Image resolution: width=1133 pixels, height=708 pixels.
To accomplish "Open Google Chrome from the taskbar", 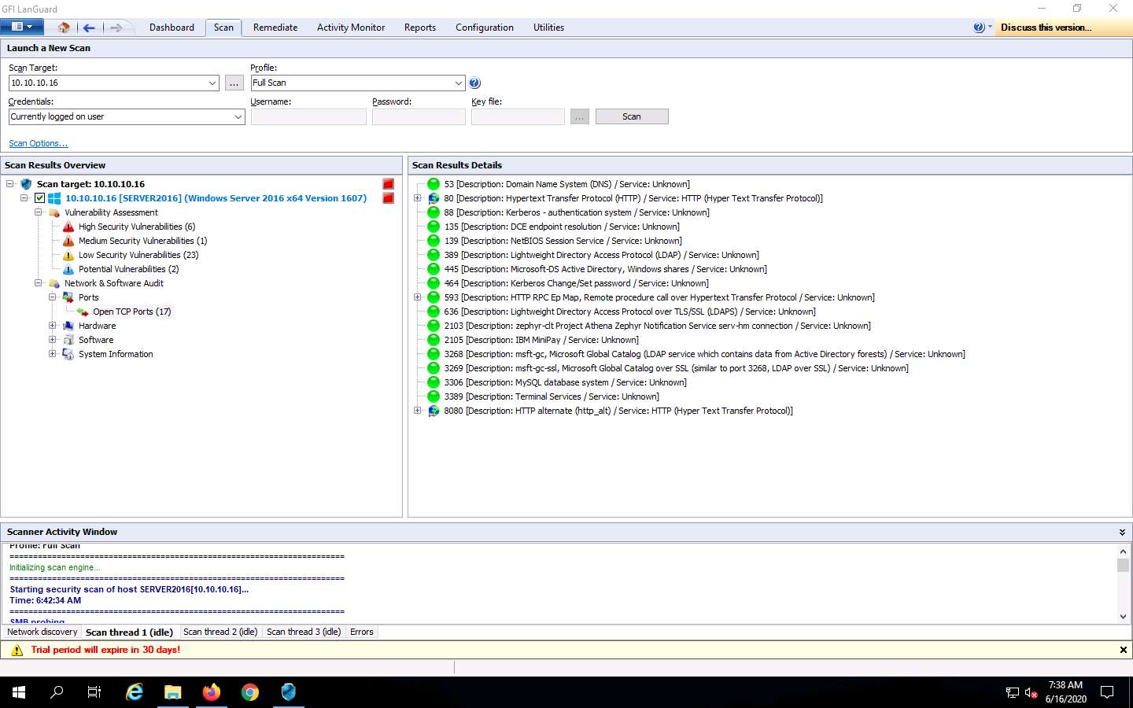I will 250,692.
